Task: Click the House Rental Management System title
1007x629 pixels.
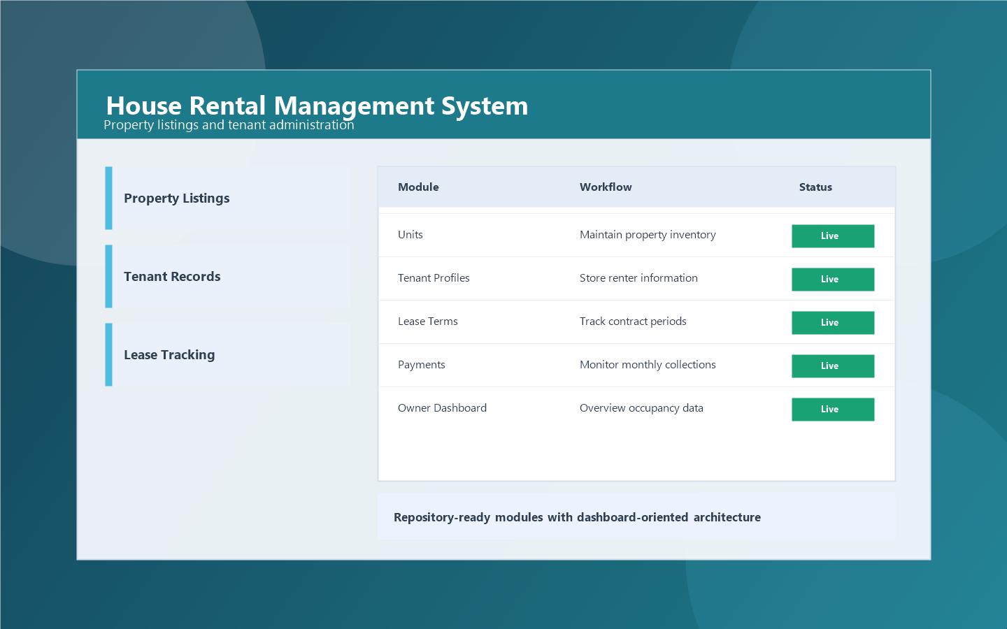Action: [317, 106]
